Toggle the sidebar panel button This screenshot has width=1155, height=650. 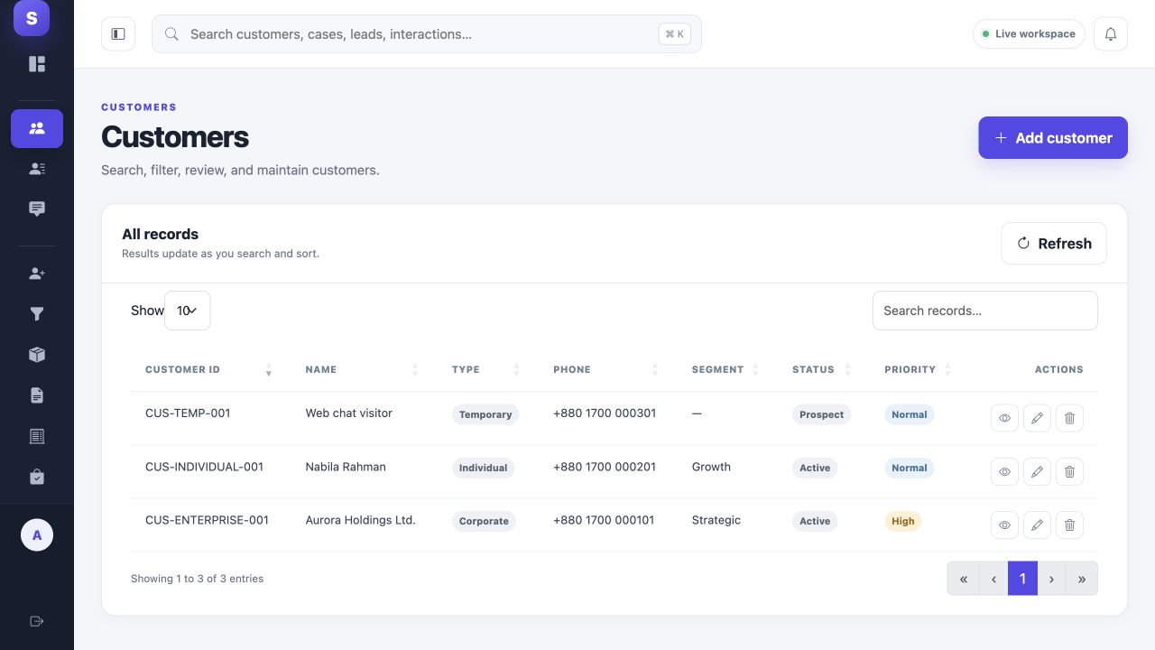(x=118, y=34)
